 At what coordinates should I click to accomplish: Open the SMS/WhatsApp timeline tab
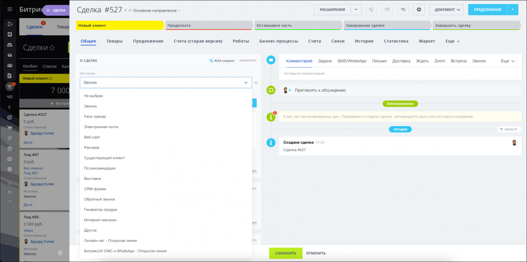tap(352, 61)
